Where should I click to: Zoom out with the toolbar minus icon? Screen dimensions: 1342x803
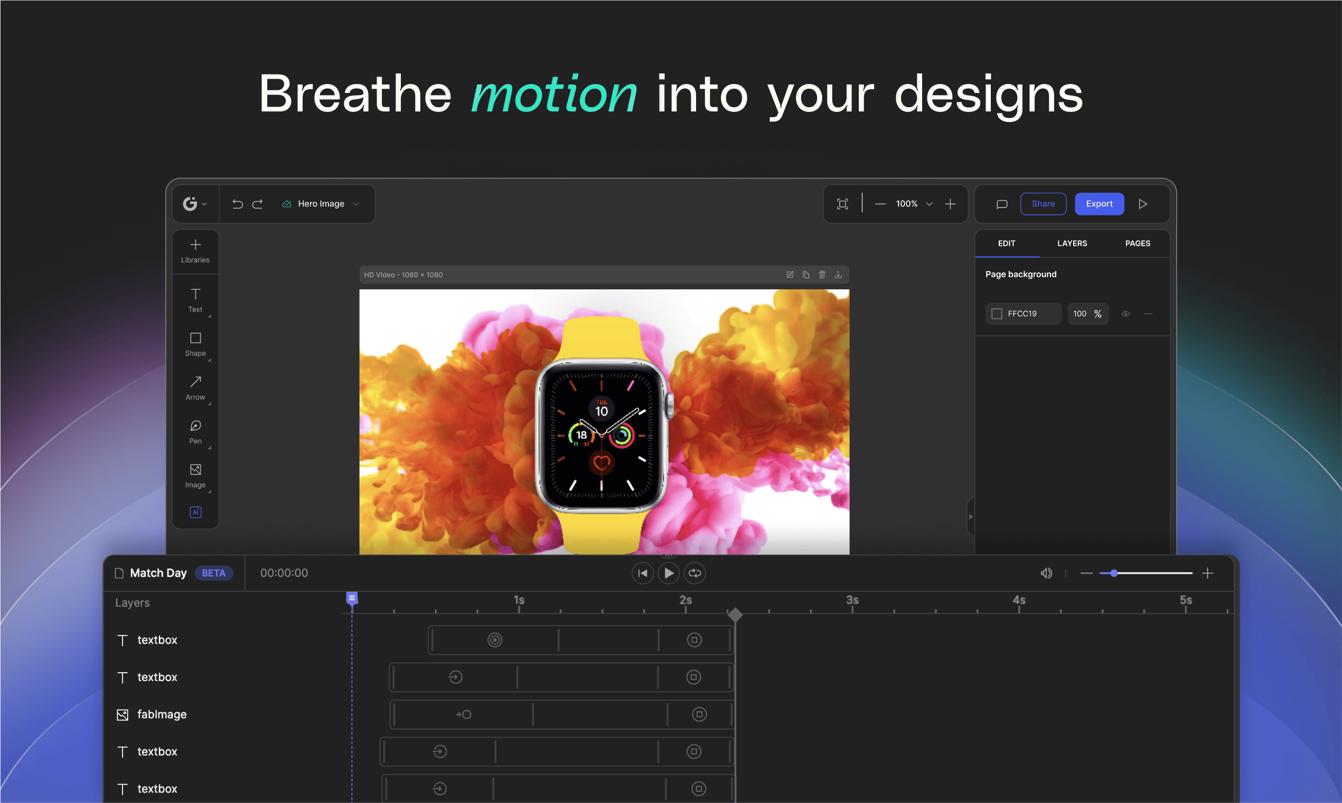(x=880, y=204)
